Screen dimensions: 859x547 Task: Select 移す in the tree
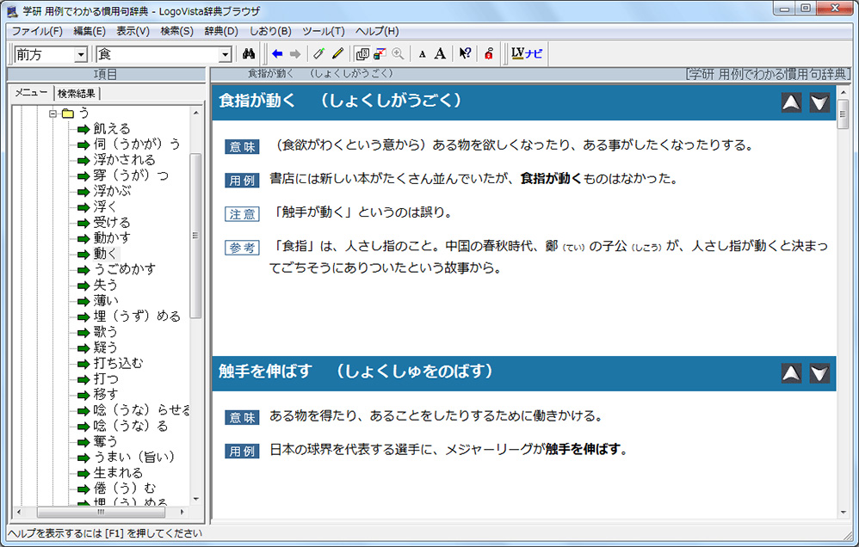click(105, 394)
